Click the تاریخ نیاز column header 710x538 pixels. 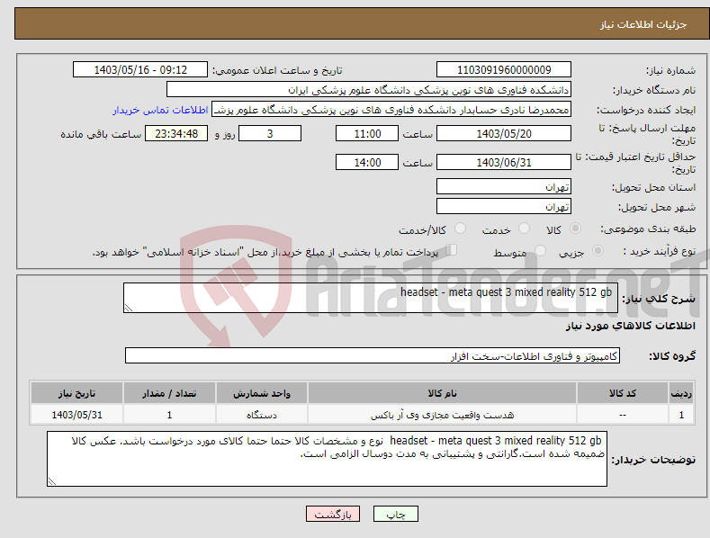77,393
